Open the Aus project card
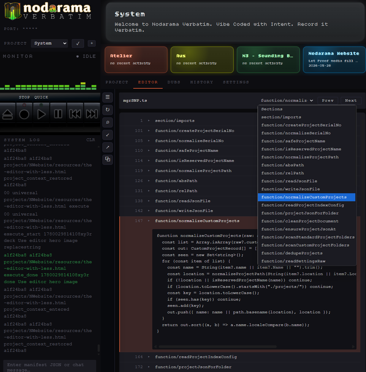This screenshot has width=366, height=372. [202, 60]
